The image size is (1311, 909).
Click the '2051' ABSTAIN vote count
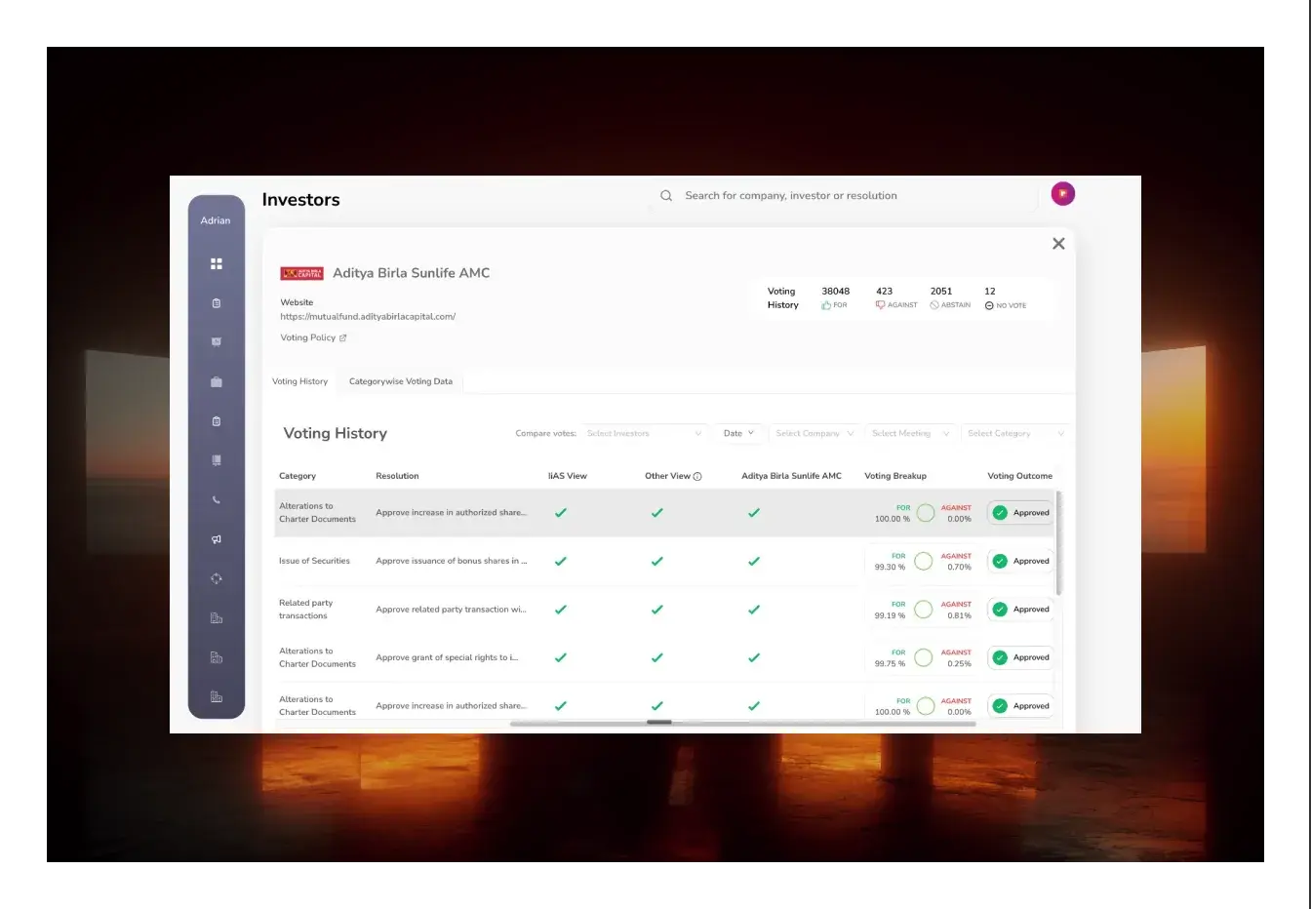[941, 292]
